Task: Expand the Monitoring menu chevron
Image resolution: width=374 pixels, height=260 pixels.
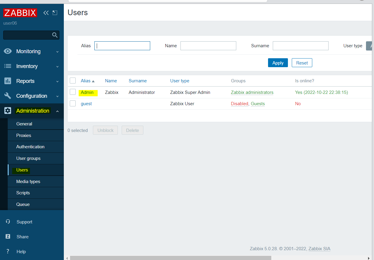Action: pos(58,52)
